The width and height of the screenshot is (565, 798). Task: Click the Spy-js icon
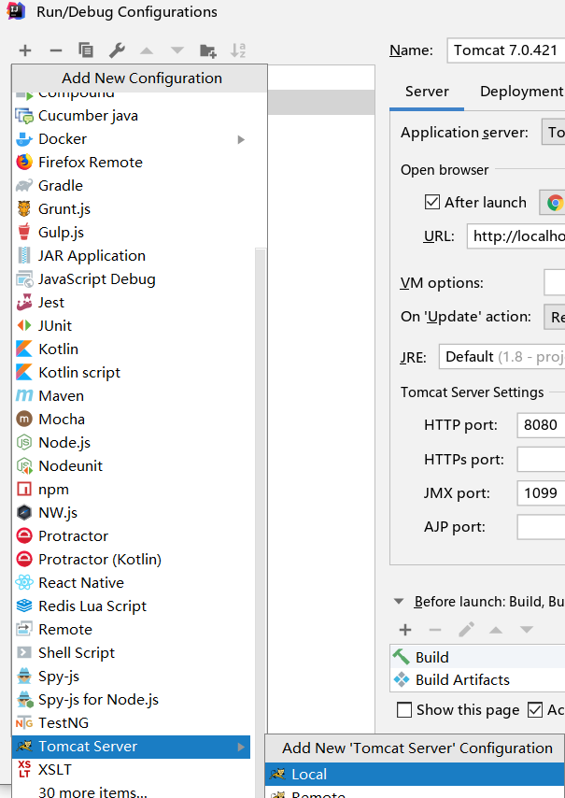click(x=24, y=676)
